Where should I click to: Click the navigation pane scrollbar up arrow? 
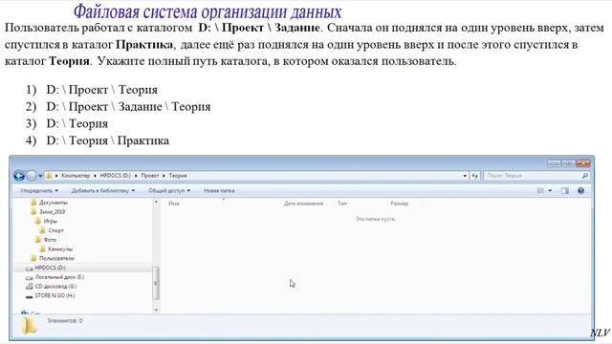[156, 202]
